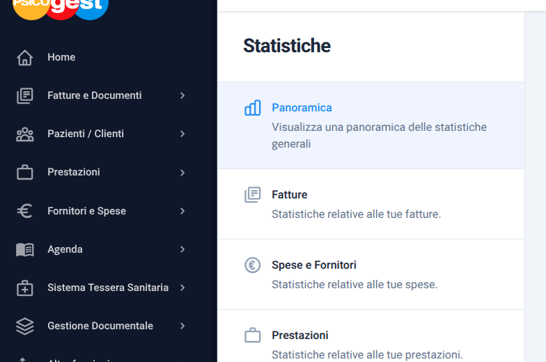Viewport: 546px width, 362px height.
Task: Open the Fatture statistics section
Action: (290, 195)
